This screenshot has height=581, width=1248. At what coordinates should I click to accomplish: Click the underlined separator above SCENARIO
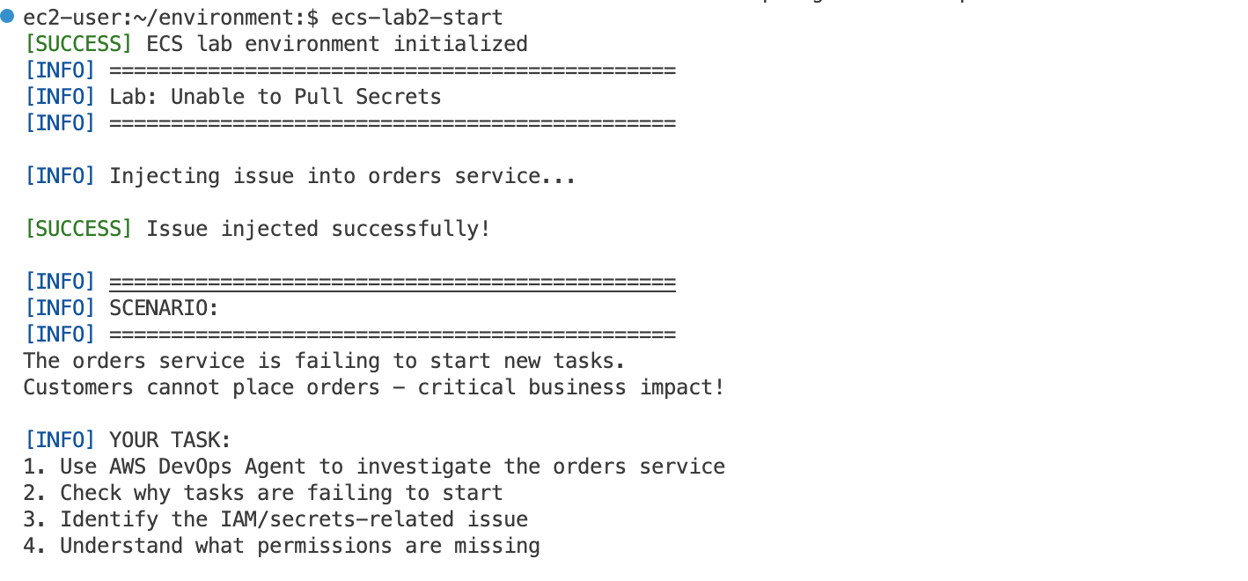point(393,283)
